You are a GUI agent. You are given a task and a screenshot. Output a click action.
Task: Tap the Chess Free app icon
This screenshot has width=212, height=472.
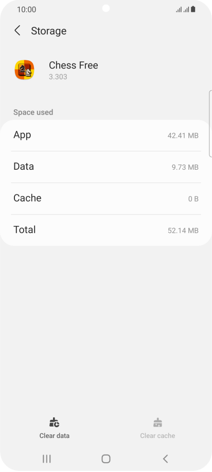[24, 70]
